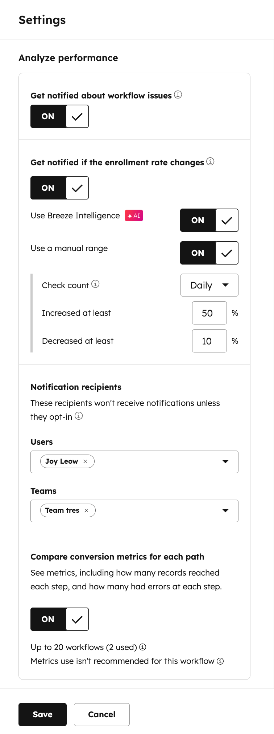Open the info tooltip for workflow issues
Screen dimensions: 274x734
point(178,95)
